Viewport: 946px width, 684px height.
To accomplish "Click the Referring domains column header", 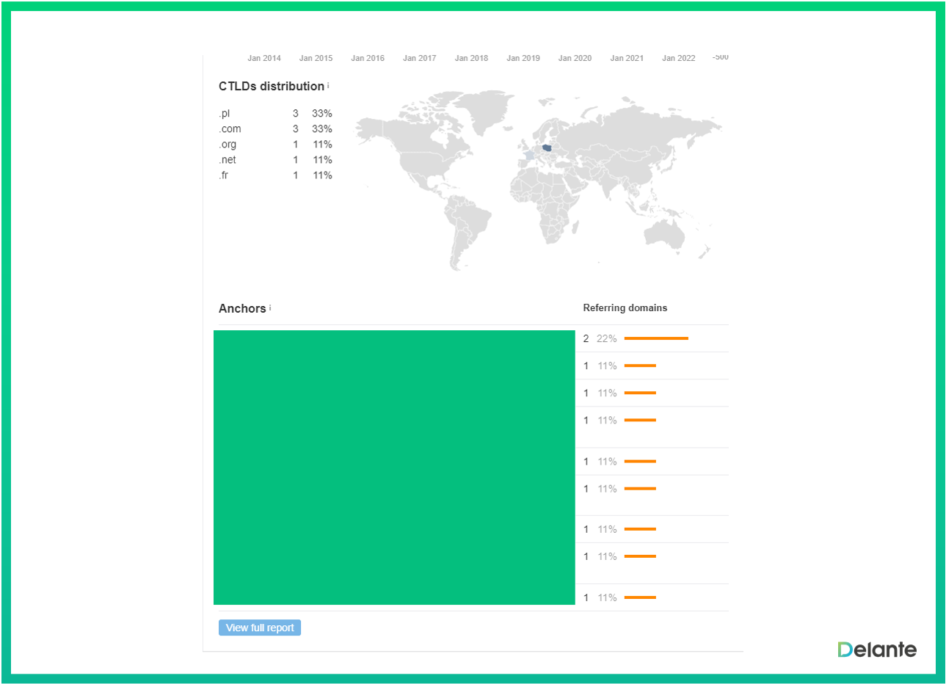I will point(625,308).
